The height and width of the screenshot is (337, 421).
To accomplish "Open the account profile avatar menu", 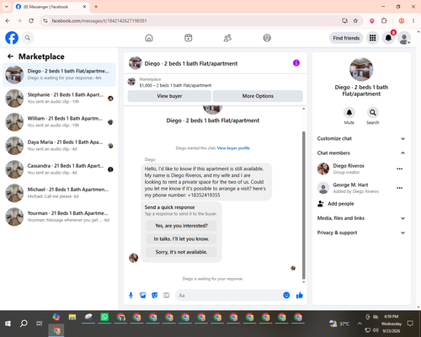I will pyautogui.click(x=404, y=38).
